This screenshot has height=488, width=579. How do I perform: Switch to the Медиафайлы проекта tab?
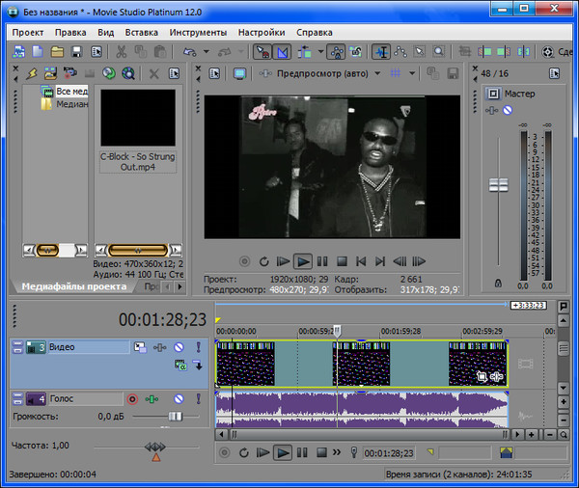point(73,286)
